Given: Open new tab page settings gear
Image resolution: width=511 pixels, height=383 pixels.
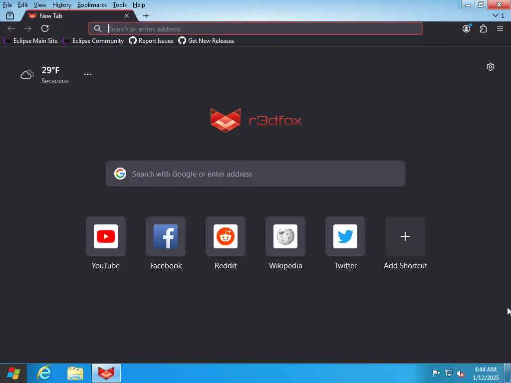Looking at the screenshot, I should pyautogui.click(x=491, y=67).
